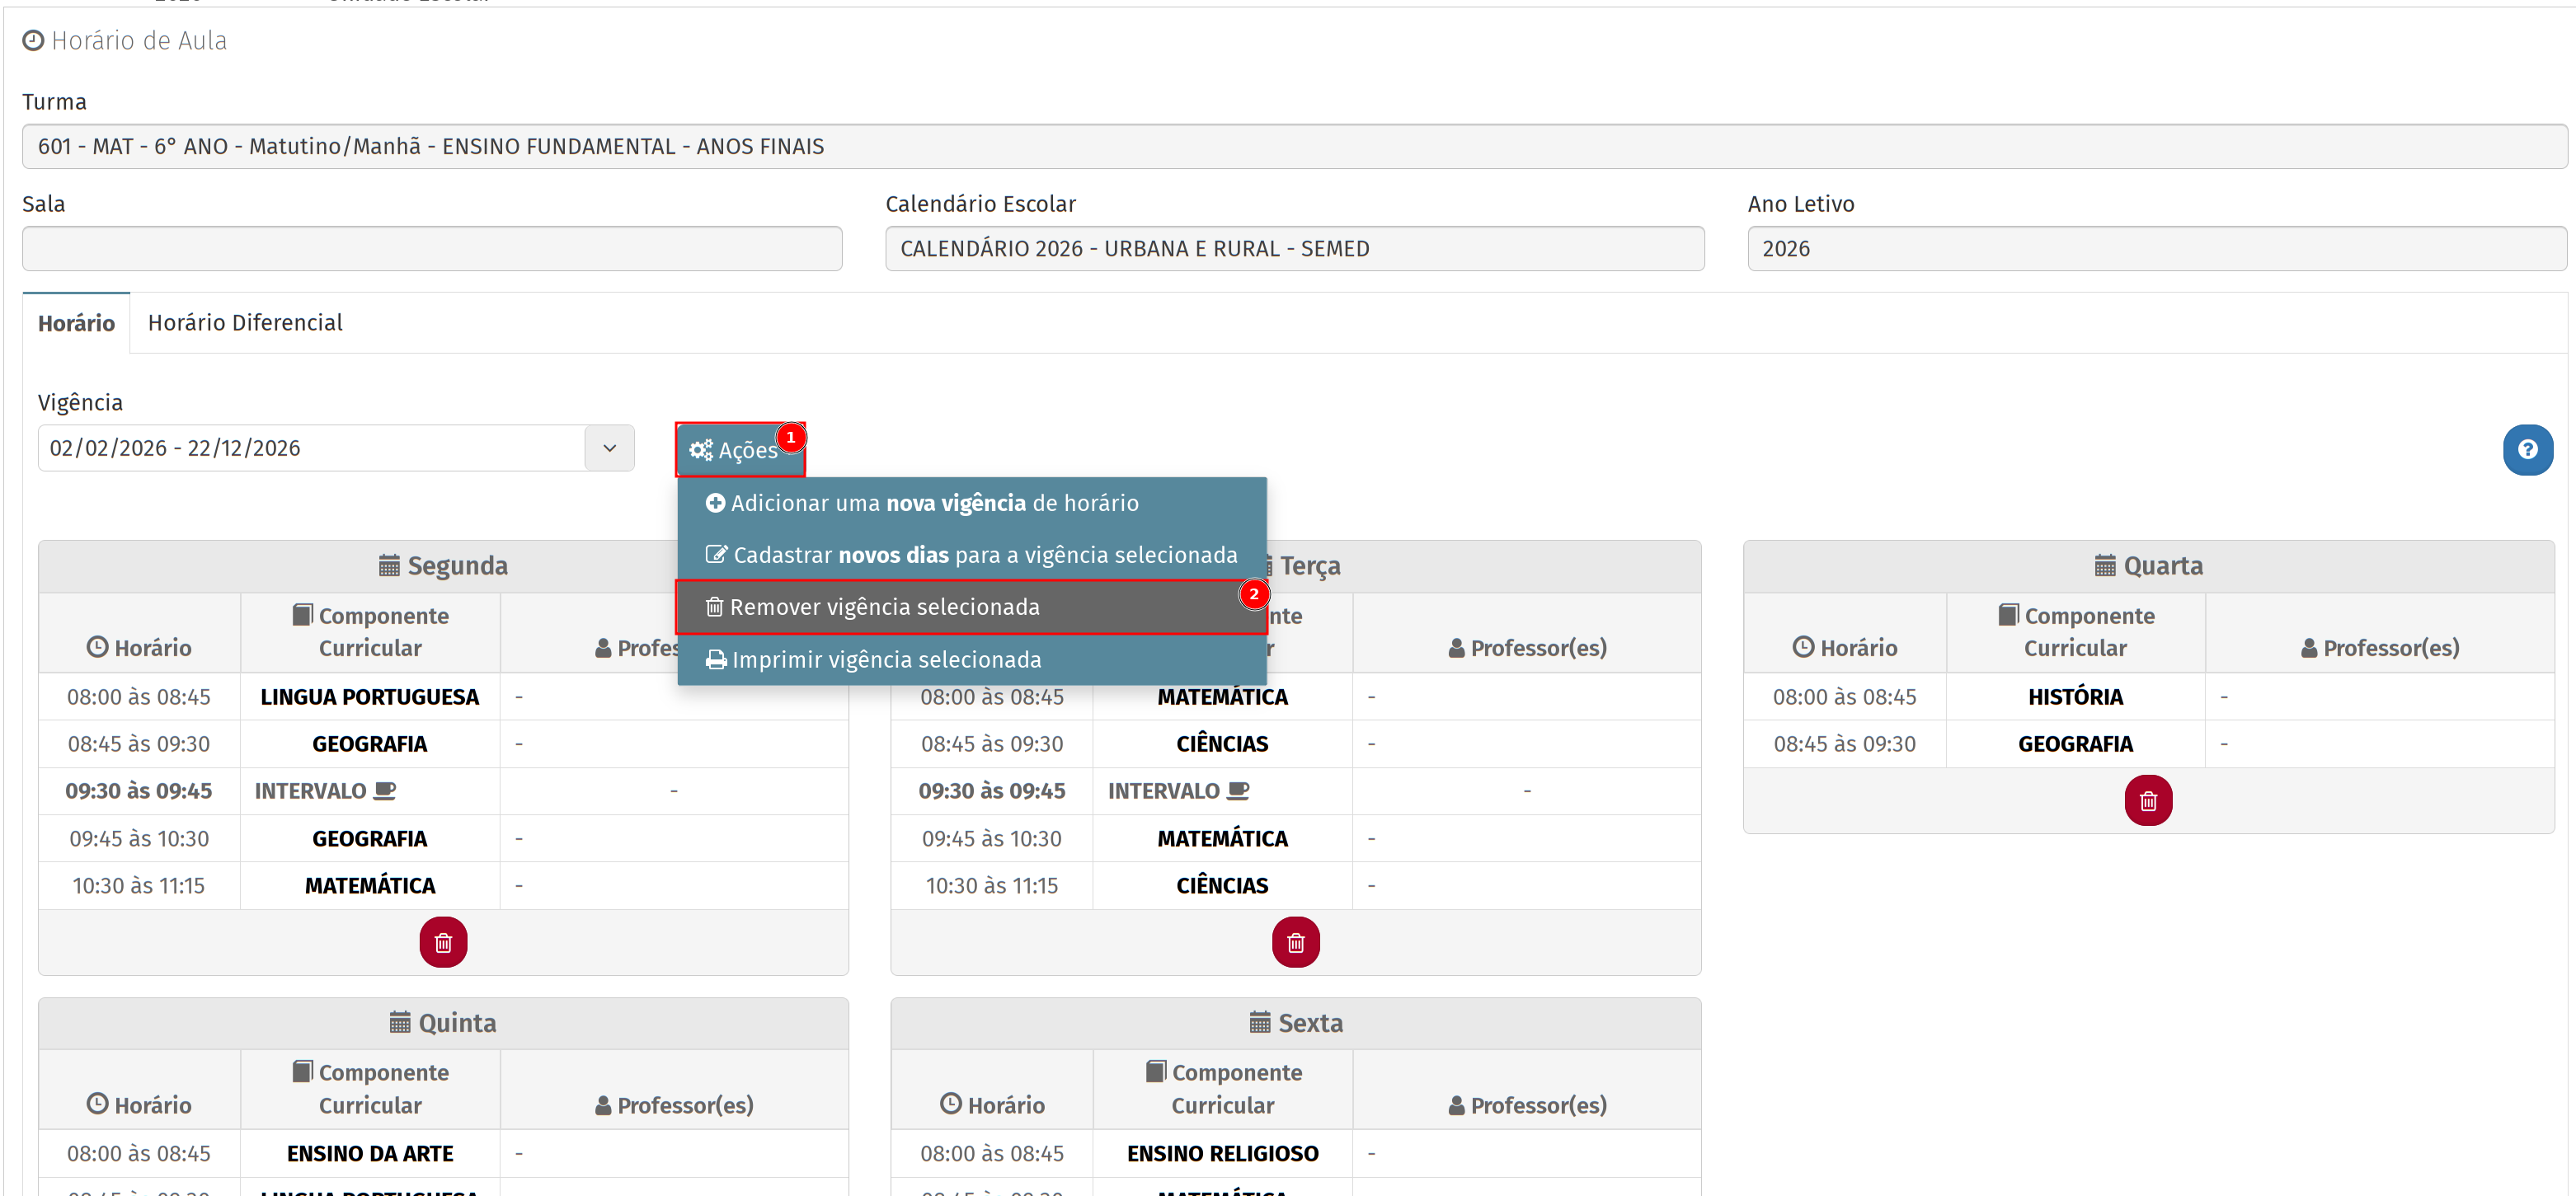Viewport: 2576px width, 1196px height.
Task: Choose Imprimir vigência selecionada option
Action: tap(886, 660)
